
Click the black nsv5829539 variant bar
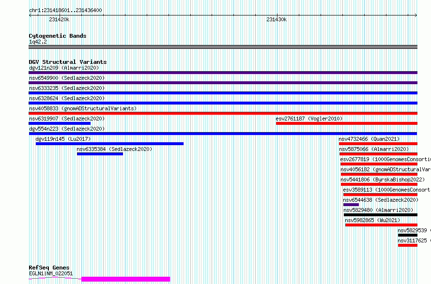[408, 235]
